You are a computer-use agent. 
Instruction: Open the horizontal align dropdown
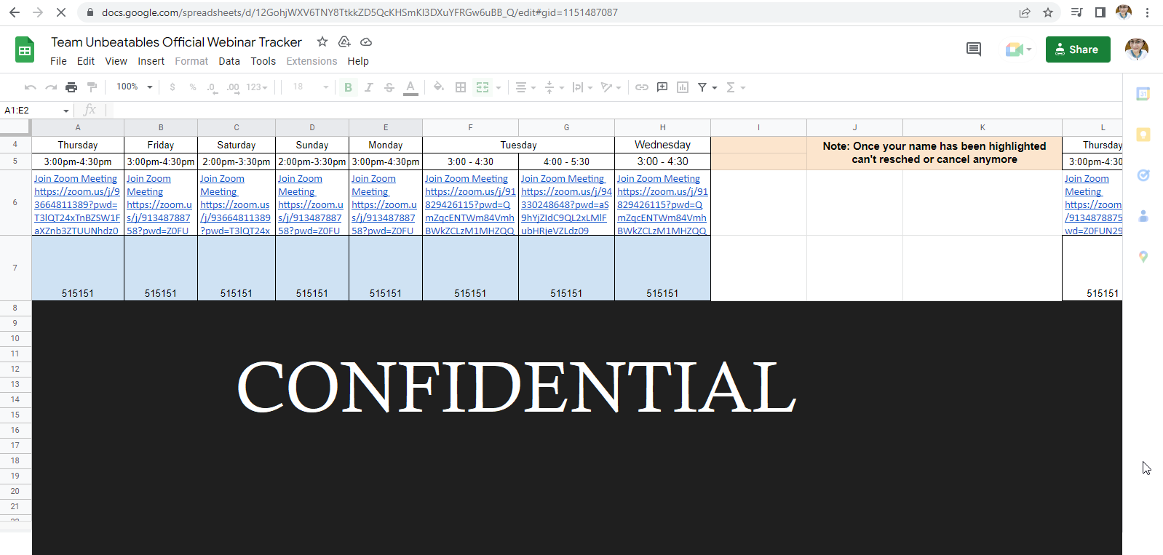[x=525, y=87]
